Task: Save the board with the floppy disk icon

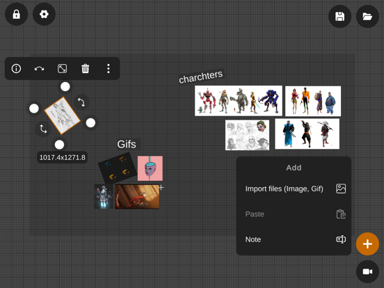Action: pyautogui.click(x=339, y=17)
